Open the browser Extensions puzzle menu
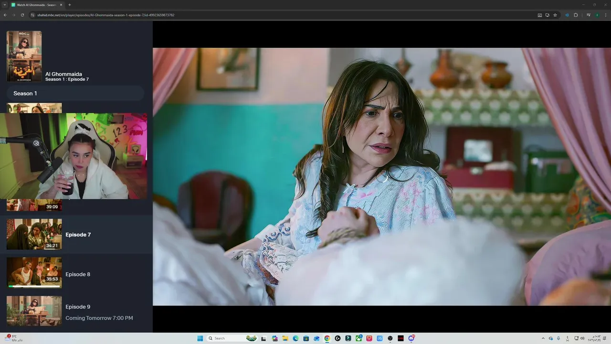This screenshot has width=611, height=344. (x=576, y=15)
